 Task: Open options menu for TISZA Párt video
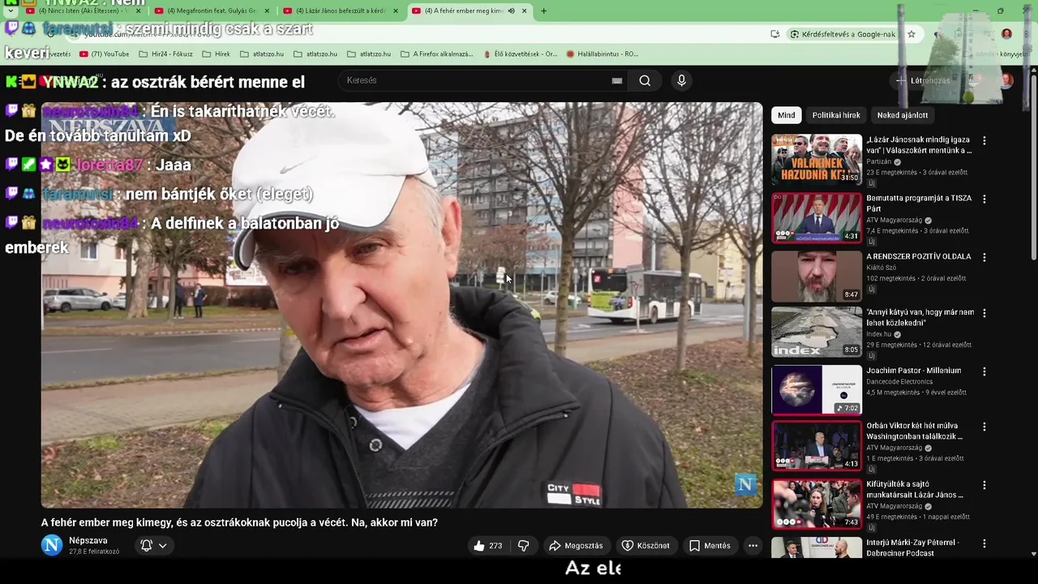point(984,199)
